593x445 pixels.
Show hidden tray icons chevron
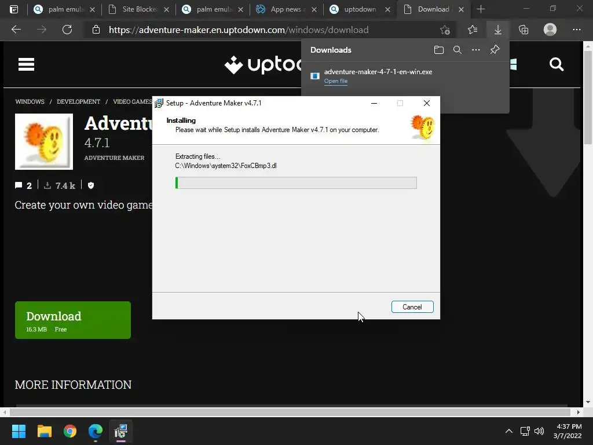(509, 431)
